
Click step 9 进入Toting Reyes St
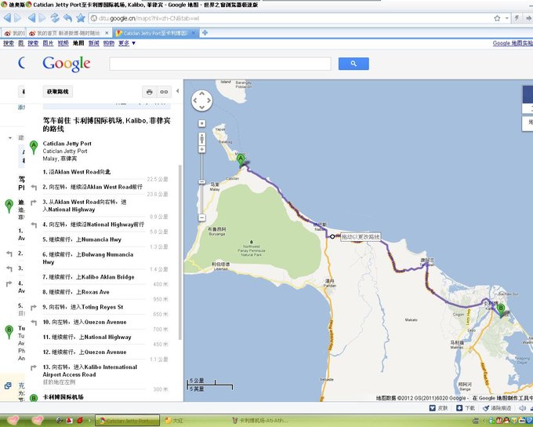pyautogui.click(x=83, y=307)
